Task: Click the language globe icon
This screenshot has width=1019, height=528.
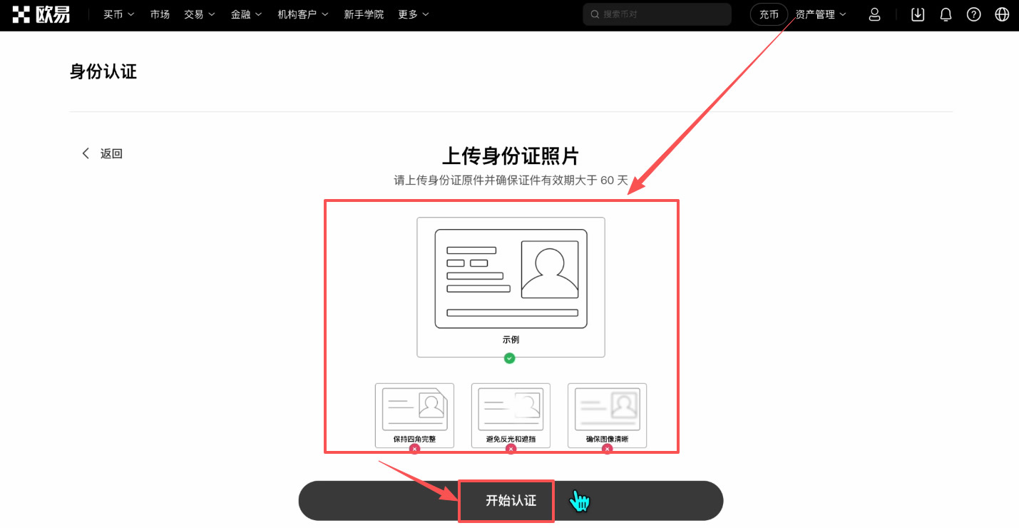Action: 1002,14
